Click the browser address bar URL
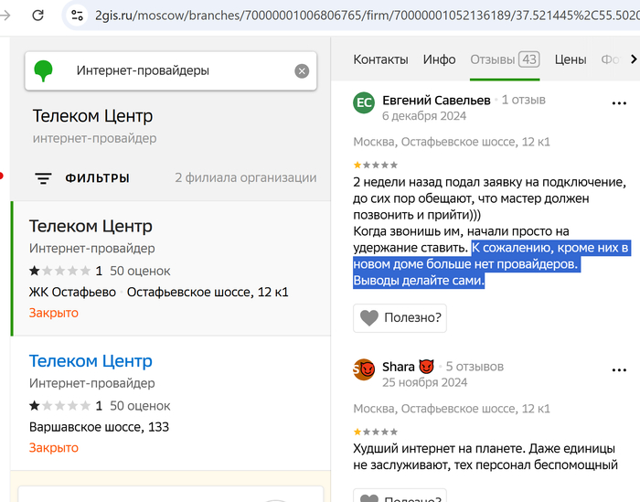 click(366, 16)
